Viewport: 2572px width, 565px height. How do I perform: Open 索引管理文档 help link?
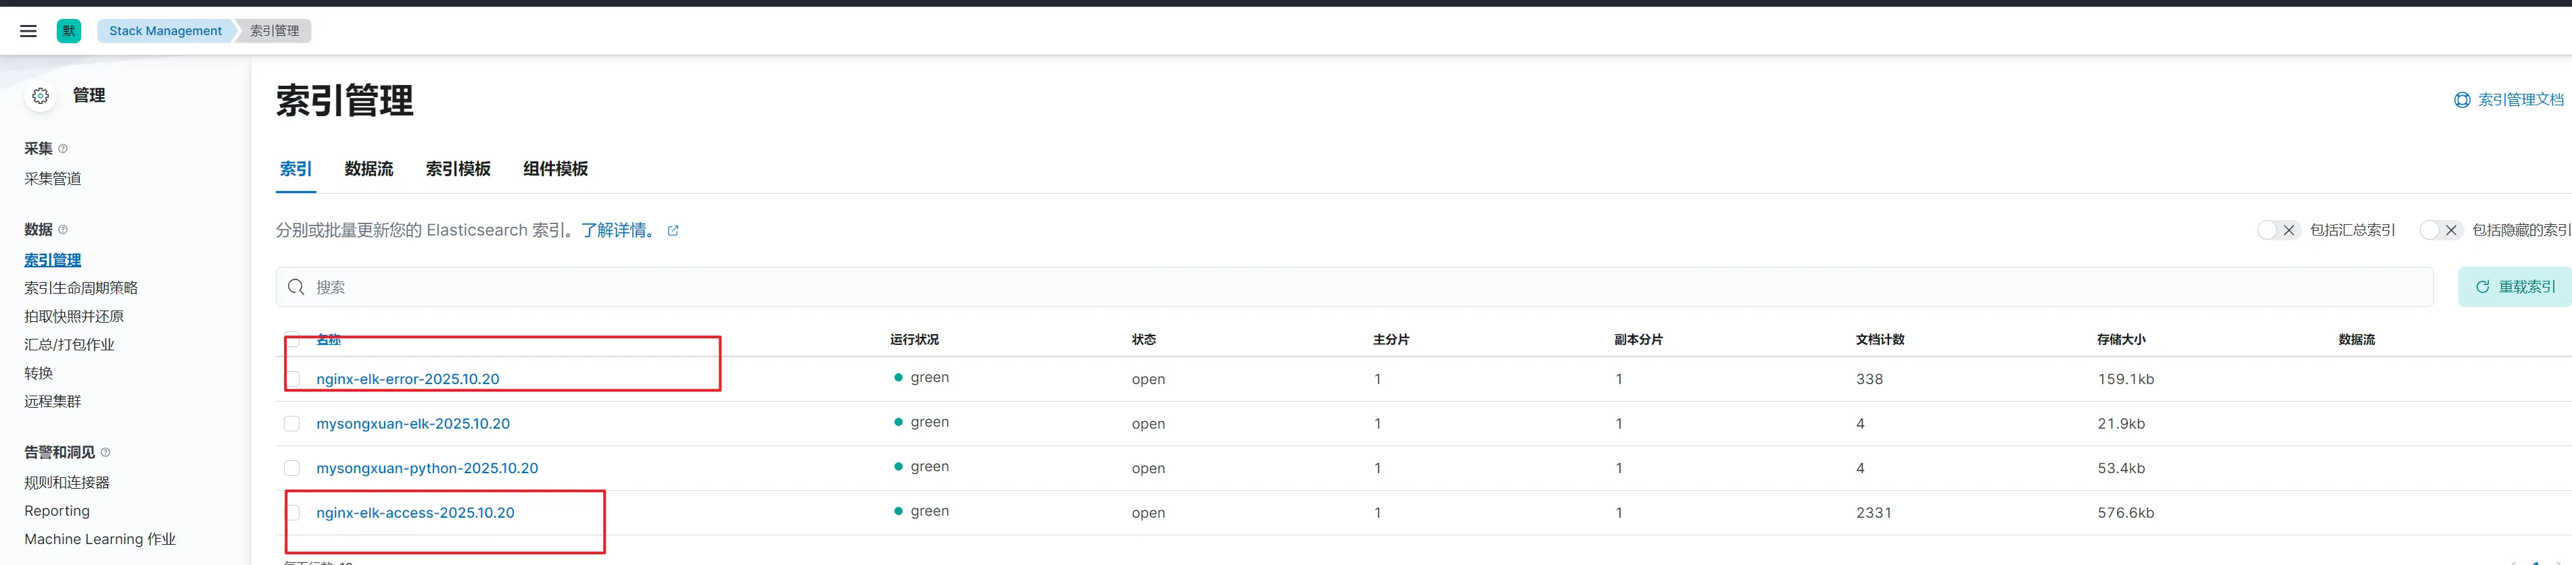[2509, 100]
